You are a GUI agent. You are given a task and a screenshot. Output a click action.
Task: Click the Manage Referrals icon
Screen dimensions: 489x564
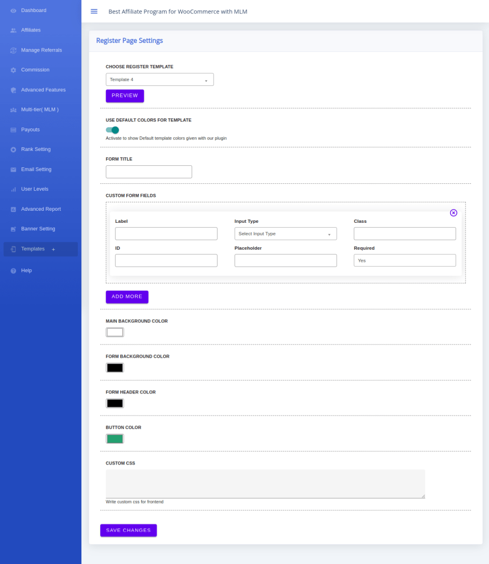click(13, 50)
